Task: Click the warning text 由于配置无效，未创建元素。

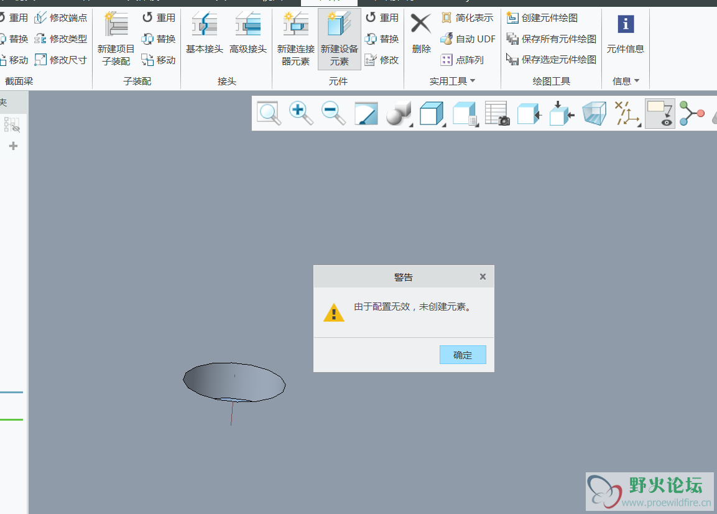Action: (412, 307)
